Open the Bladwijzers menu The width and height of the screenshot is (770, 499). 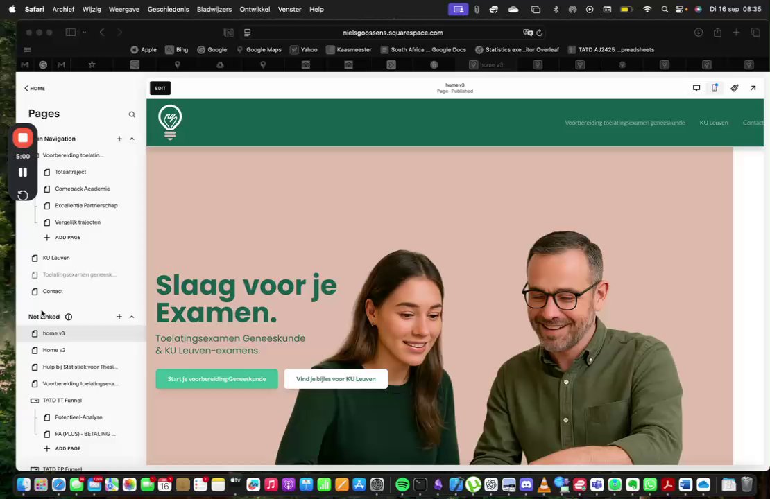214,9
